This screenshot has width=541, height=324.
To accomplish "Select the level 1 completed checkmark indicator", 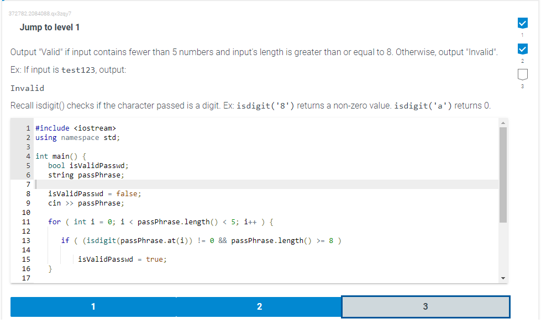I will (x=522, y=23).
